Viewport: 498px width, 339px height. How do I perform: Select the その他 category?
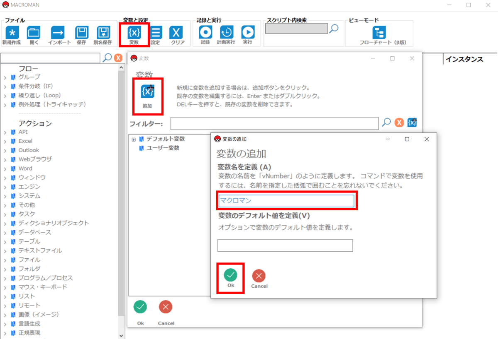27,205
